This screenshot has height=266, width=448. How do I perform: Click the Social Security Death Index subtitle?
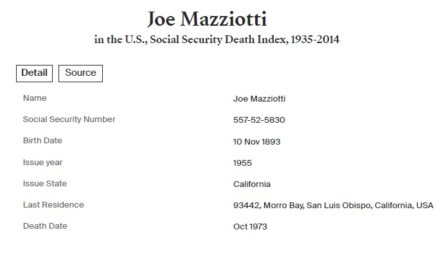[217, 40]
